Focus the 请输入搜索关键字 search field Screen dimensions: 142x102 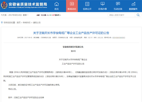(x=121, y=15)
